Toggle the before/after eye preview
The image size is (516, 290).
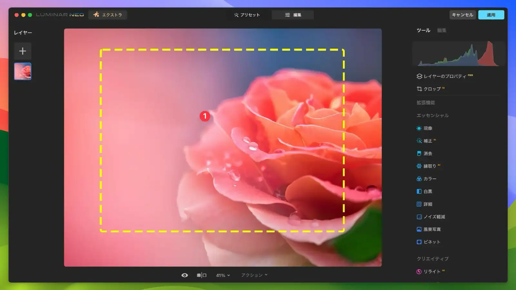pos(184,275)
